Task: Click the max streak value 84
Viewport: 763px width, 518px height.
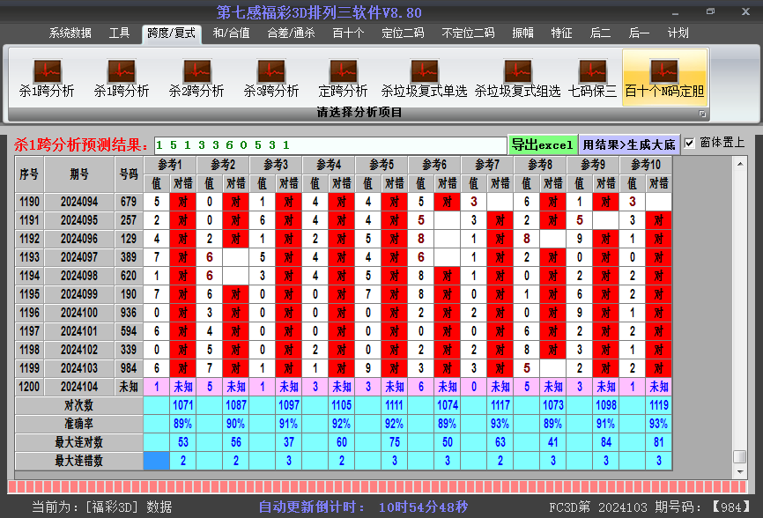Action: coord(606,442)
